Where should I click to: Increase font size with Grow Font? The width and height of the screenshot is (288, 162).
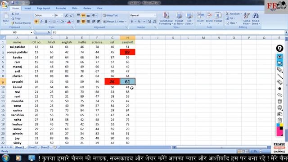pyautogui.click(x=67, y=15)
